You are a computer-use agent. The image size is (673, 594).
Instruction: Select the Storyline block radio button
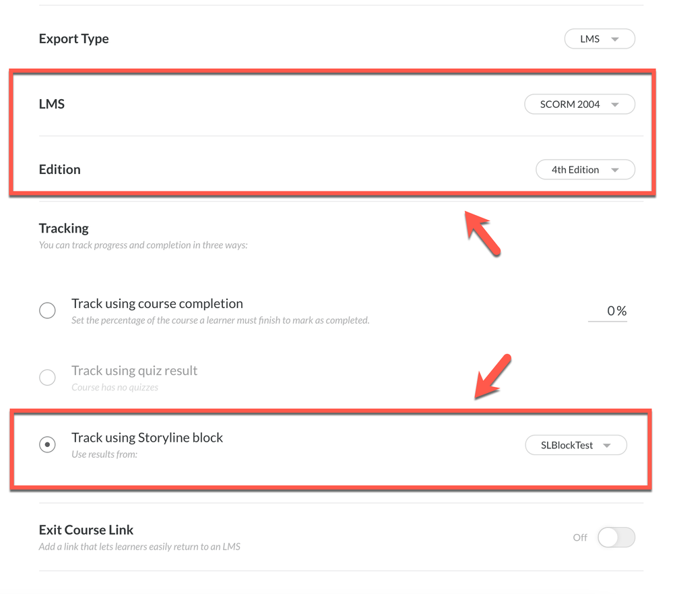click(x=47, y=445)
